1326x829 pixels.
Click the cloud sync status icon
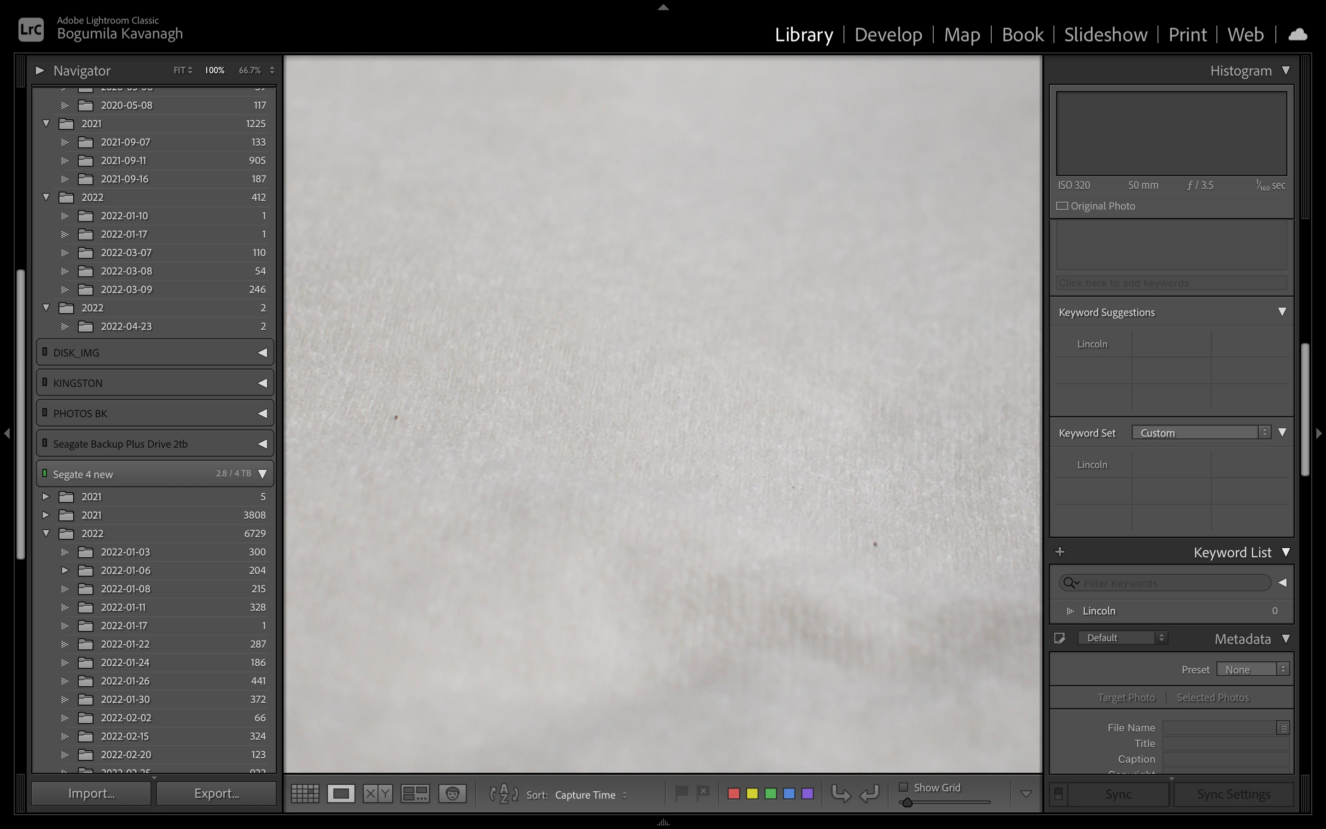(x=1297, y=35)
